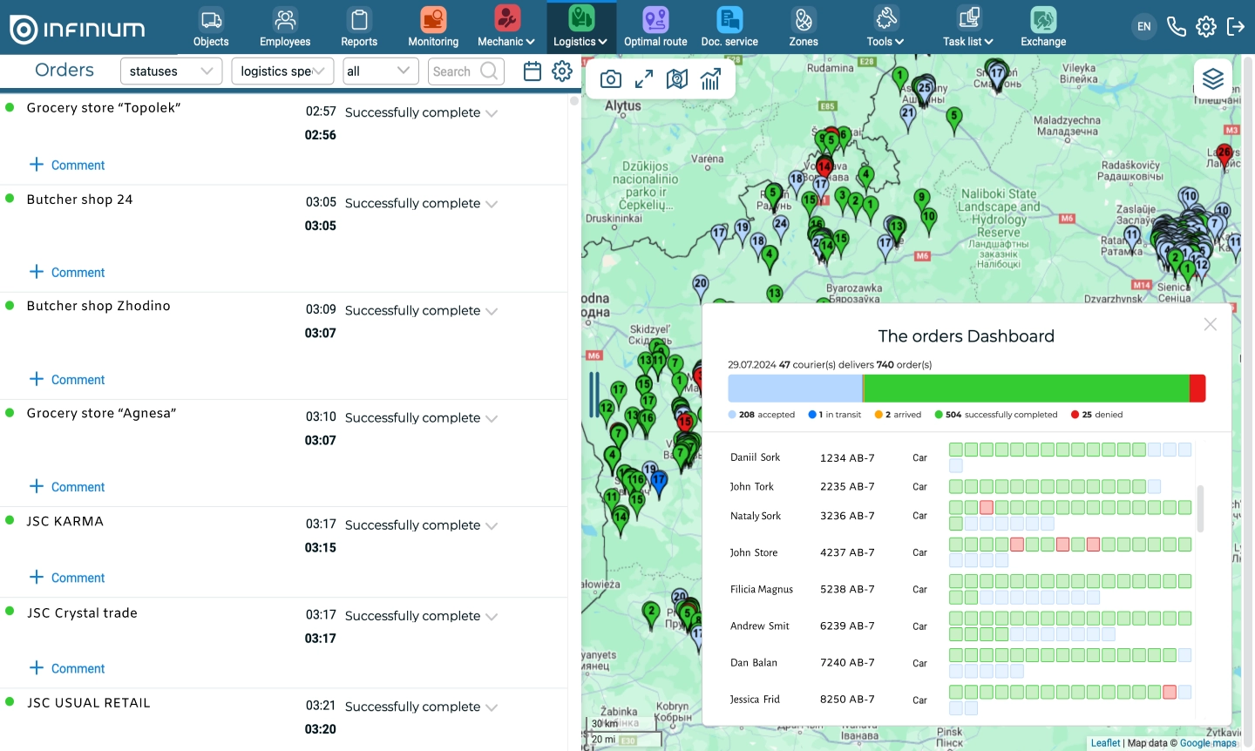1255x751 pixels.
Task: Click the phone call icon in header
Action: click(x=1176, y=27)
